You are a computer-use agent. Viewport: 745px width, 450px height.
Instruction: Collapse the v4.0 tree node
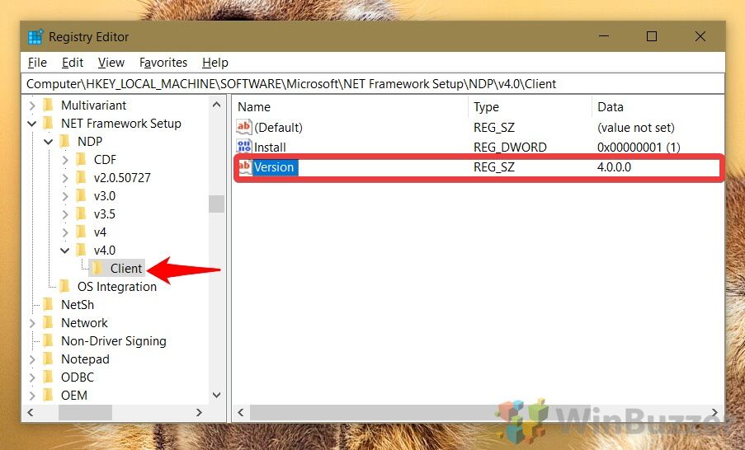point(65,251)
